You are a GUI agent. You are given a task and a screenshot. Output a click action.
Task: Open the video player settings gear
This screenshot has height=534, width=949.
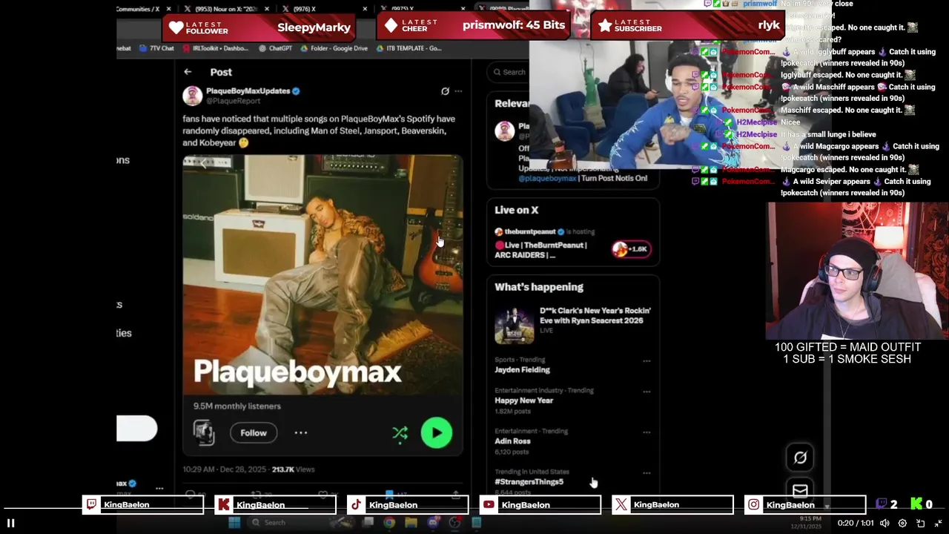point(902,523)
